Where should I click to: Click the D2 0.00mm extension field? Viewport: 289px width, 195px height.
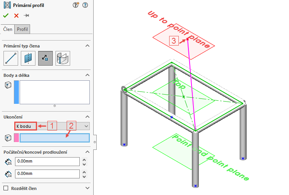point(47,174)
